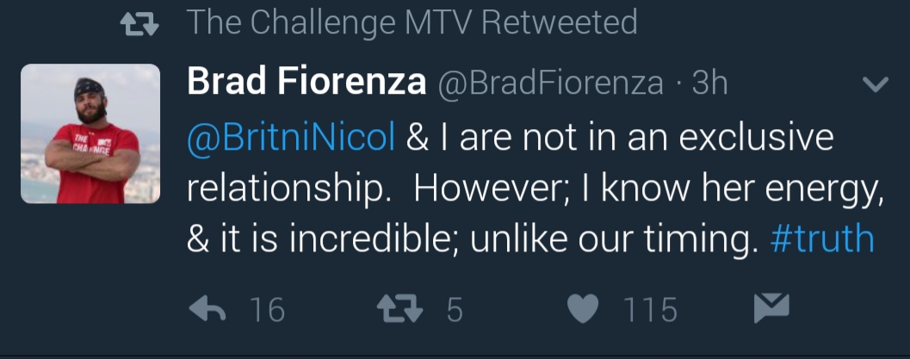Open the tweet by clicking 'exclusive relationship' text
The width and height of the screenshot is (910, 359).
511,163
